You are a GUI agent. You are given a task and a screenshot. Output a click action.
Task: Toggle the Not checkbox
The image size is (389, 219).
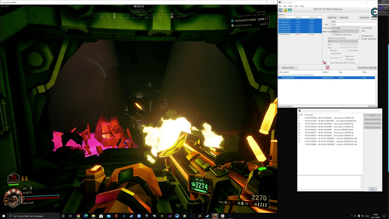click(x=360, y=31)
